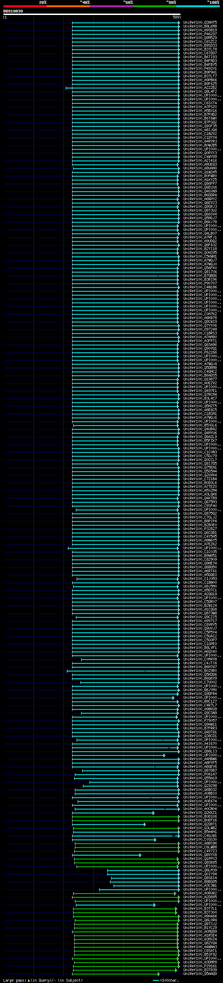The height and width of the screenshot is (983, 223).
Task: Select hit label UniRef100_C6SXT4
Action: (200, 103)
